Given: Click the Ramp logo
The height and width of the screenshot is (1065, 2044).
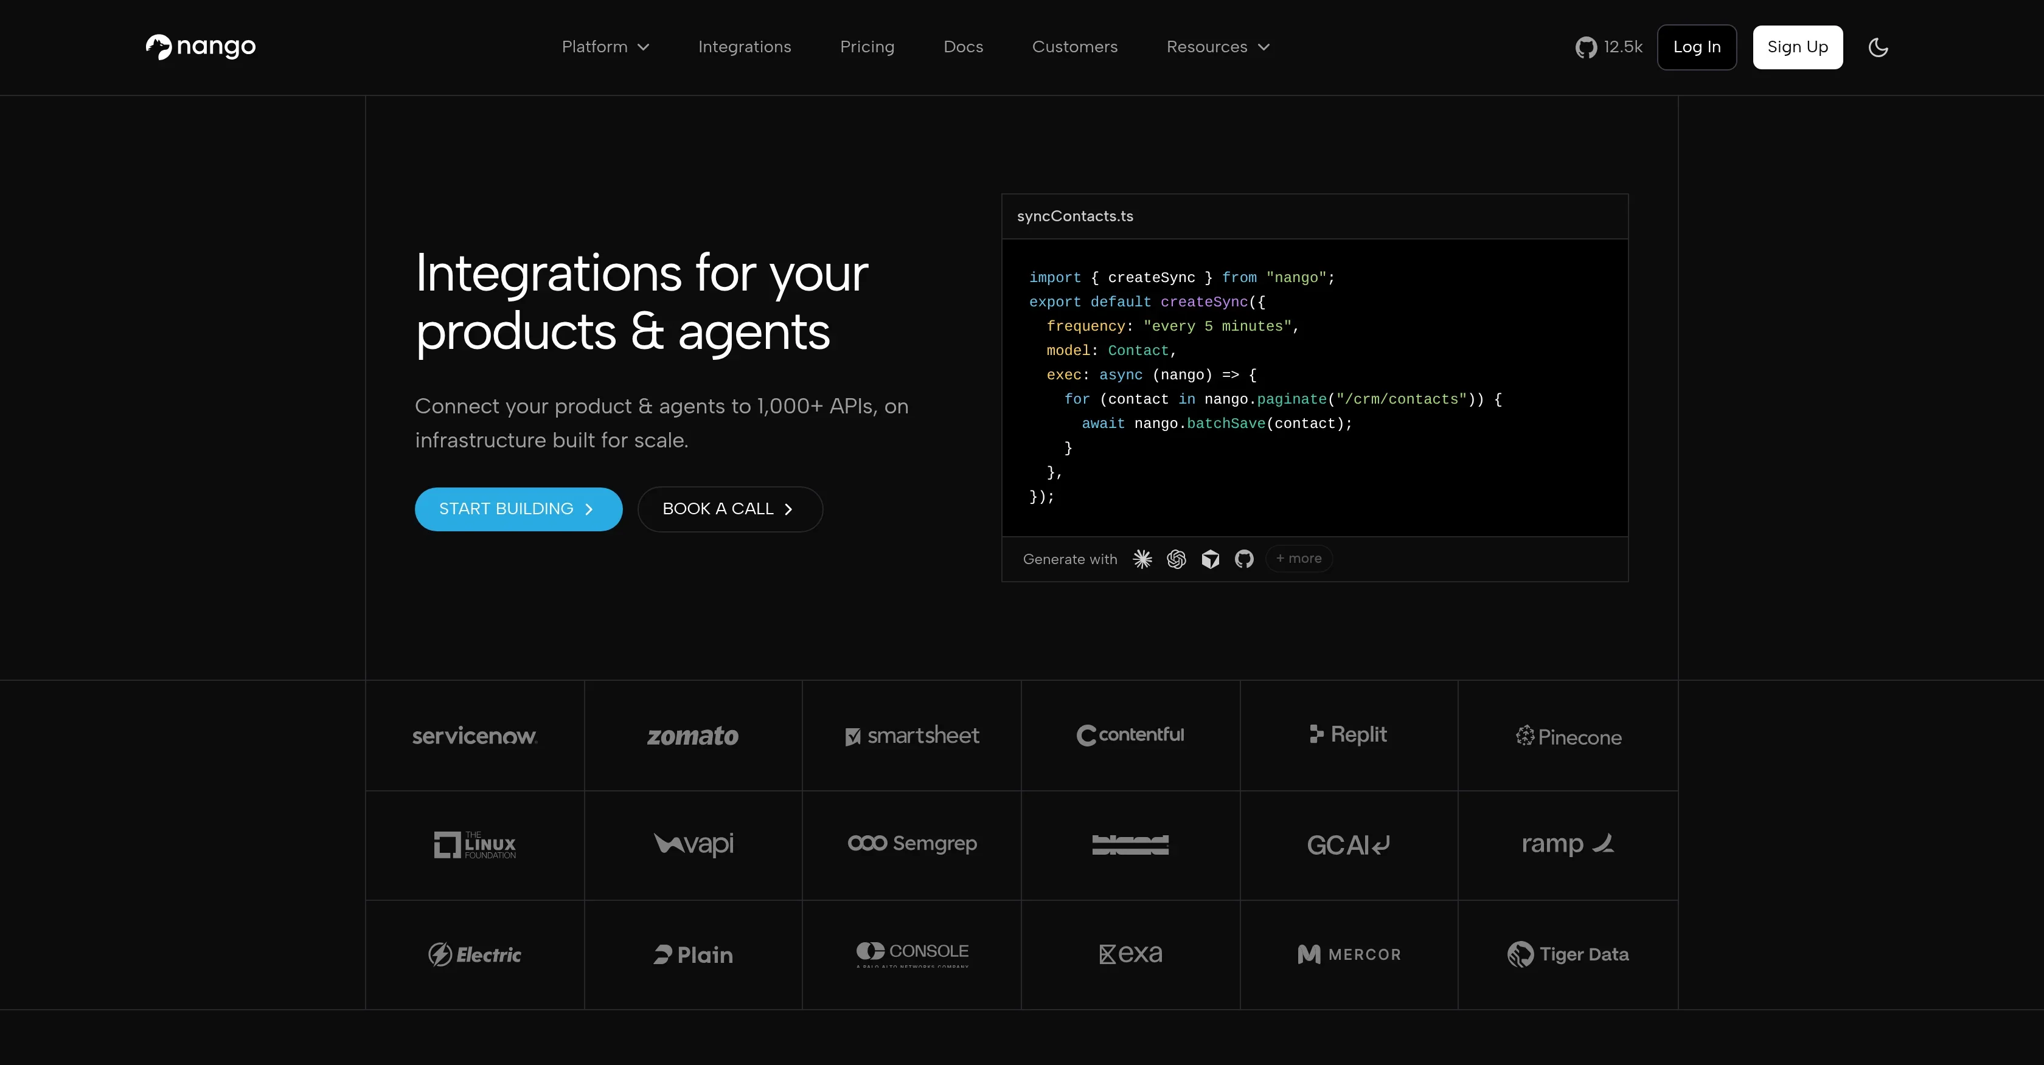Looking at the screenshot, I should 1568,844.
